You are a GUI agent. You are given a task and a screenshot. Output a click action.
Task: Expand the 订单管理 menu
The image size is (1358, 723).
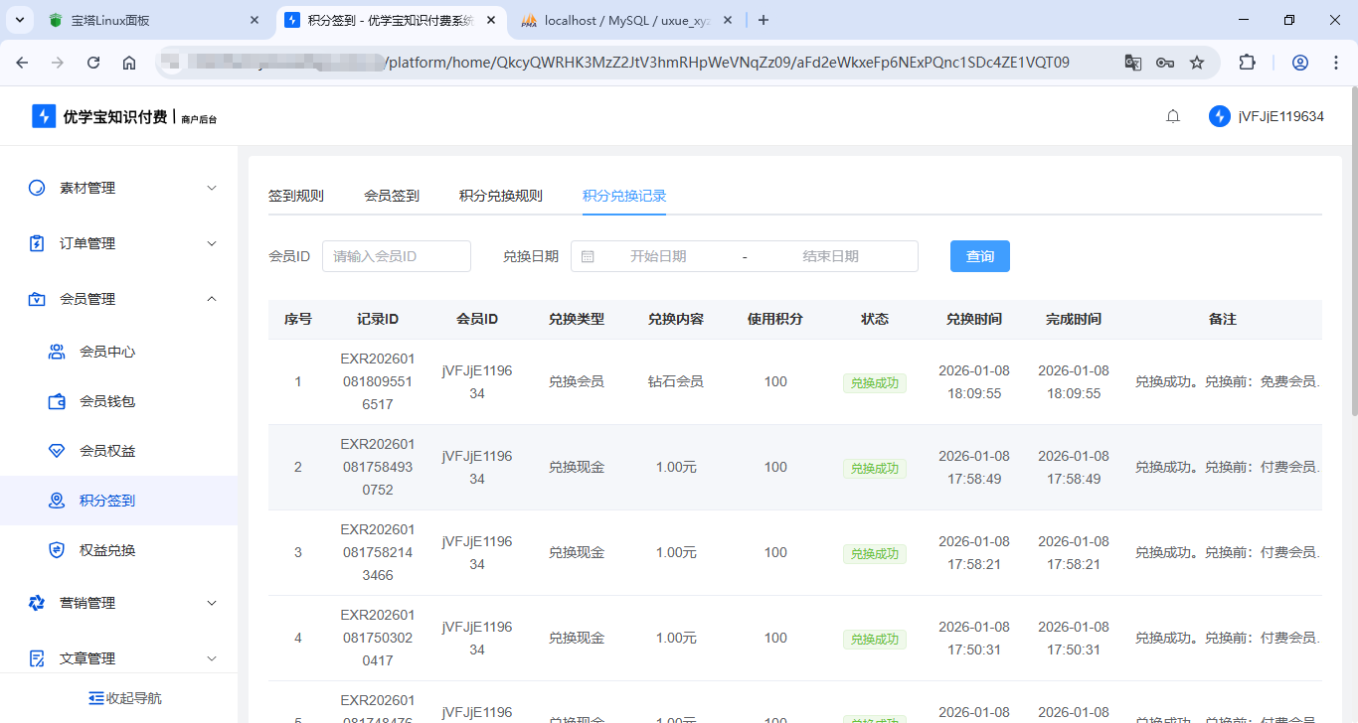[119, 243]
